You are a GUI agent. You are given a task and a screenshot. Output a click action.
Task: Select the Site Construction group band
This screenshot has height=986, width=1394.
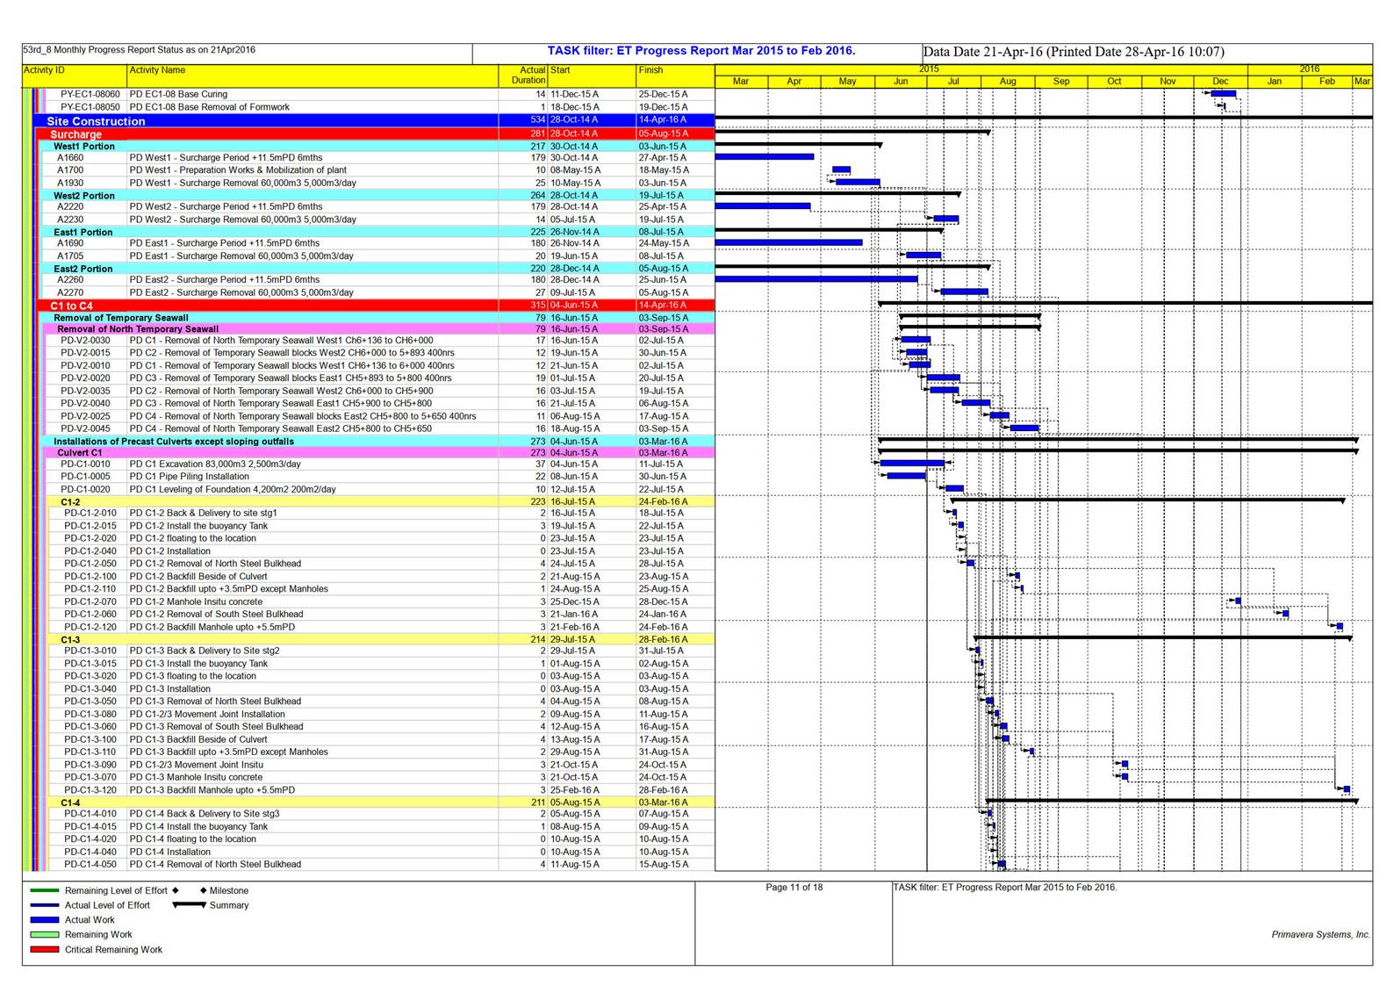pyautogui.click(x=376, y=120)
